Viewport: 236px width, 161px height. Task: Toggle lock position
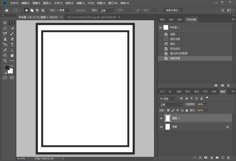click(x=177, y=110)
